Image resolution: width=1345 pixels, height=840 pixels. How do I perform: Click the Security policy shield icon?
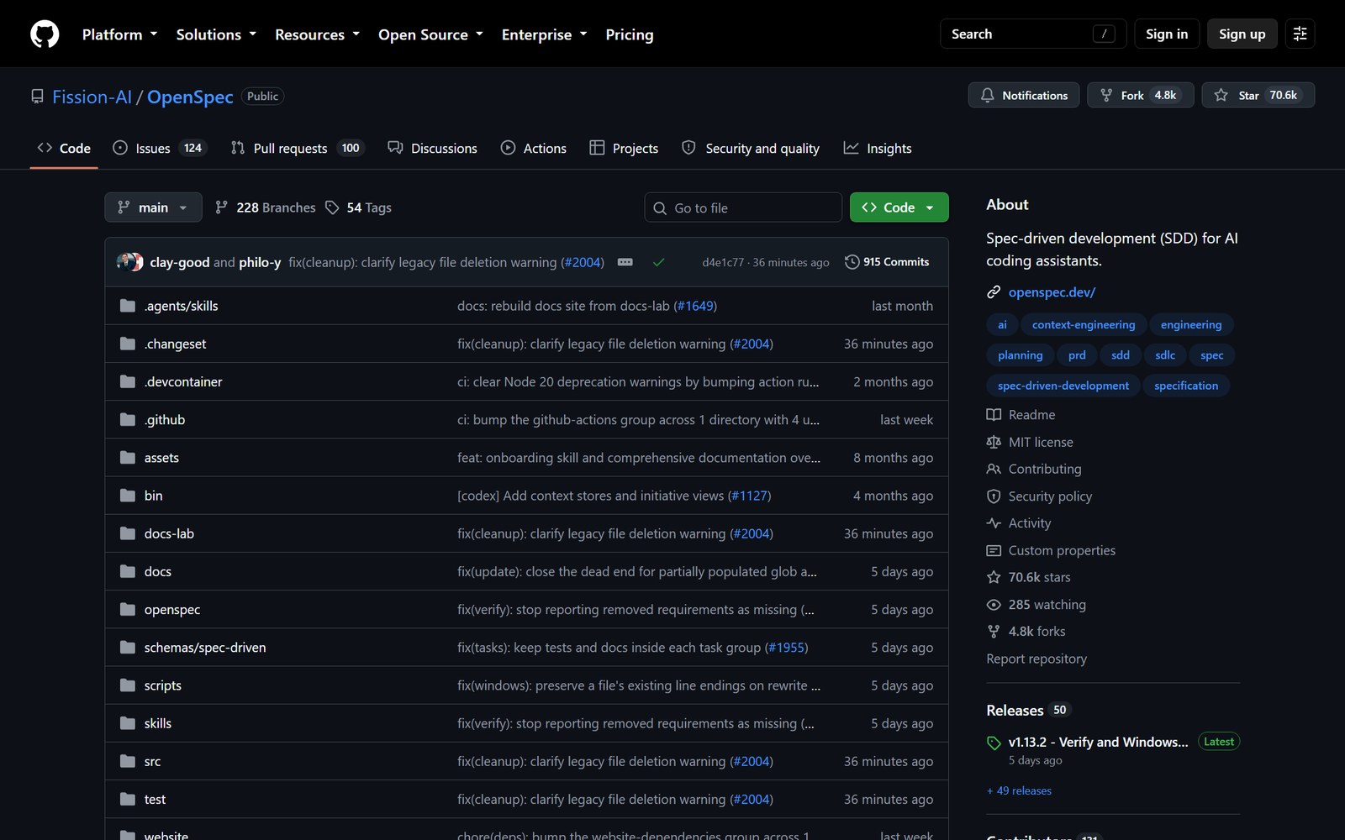click(x=994, y=496)
